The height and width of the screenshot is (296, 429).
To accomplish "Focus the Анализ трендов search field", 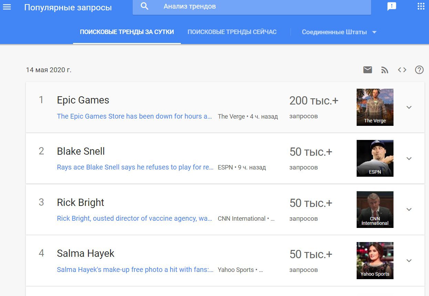I will click(x=252, y=7).
